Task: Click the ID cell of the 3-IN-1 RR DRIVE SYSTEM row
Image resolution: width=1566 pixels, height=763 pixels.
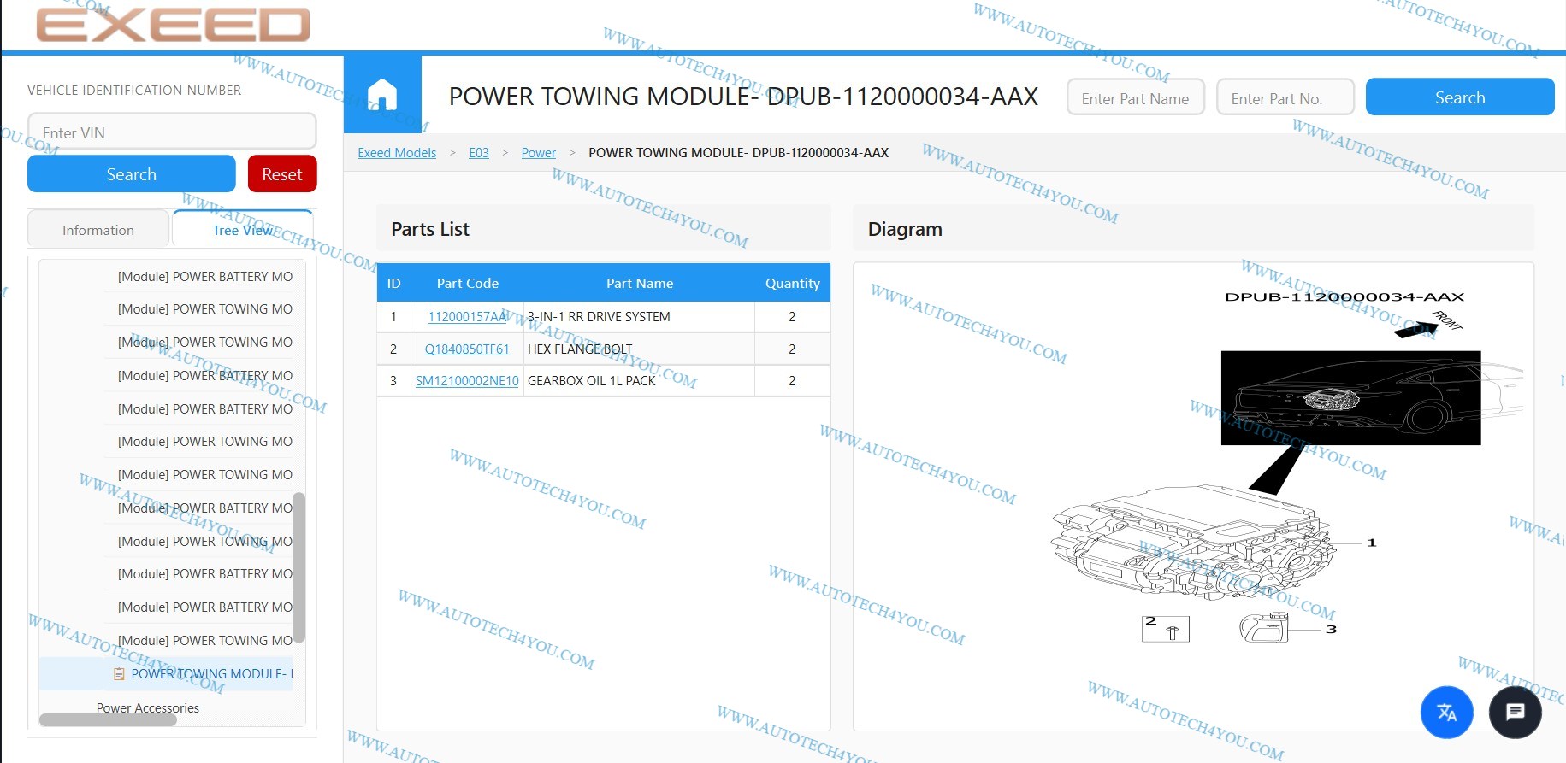Action: coord(393,317)
